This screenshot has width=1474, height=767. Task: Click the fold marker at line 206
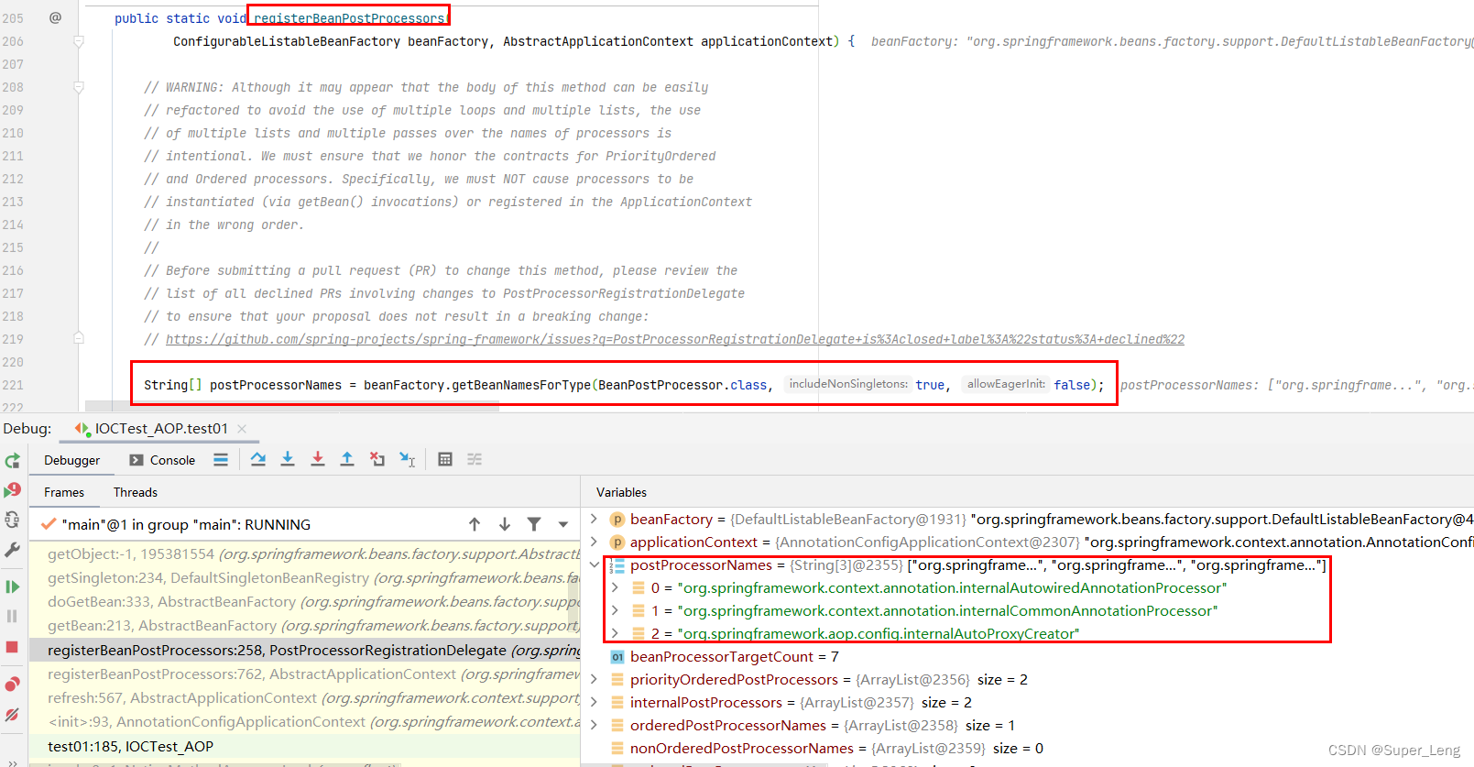(x=79, y=41)
